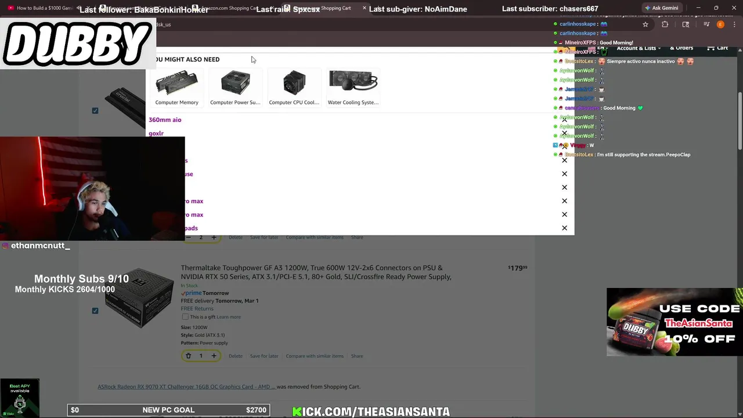Viewport: 743px width, 418px height.
Task: Open the Chrome extensions puzzle icon
Action: [665, 24]
